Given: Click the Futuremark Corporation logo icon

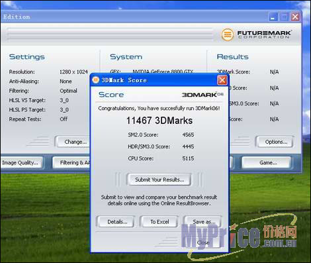Looking at the screenshot, I should 228,34.
